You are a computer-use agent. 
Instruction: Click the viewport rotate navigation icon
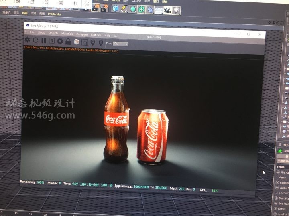point(278,23)
